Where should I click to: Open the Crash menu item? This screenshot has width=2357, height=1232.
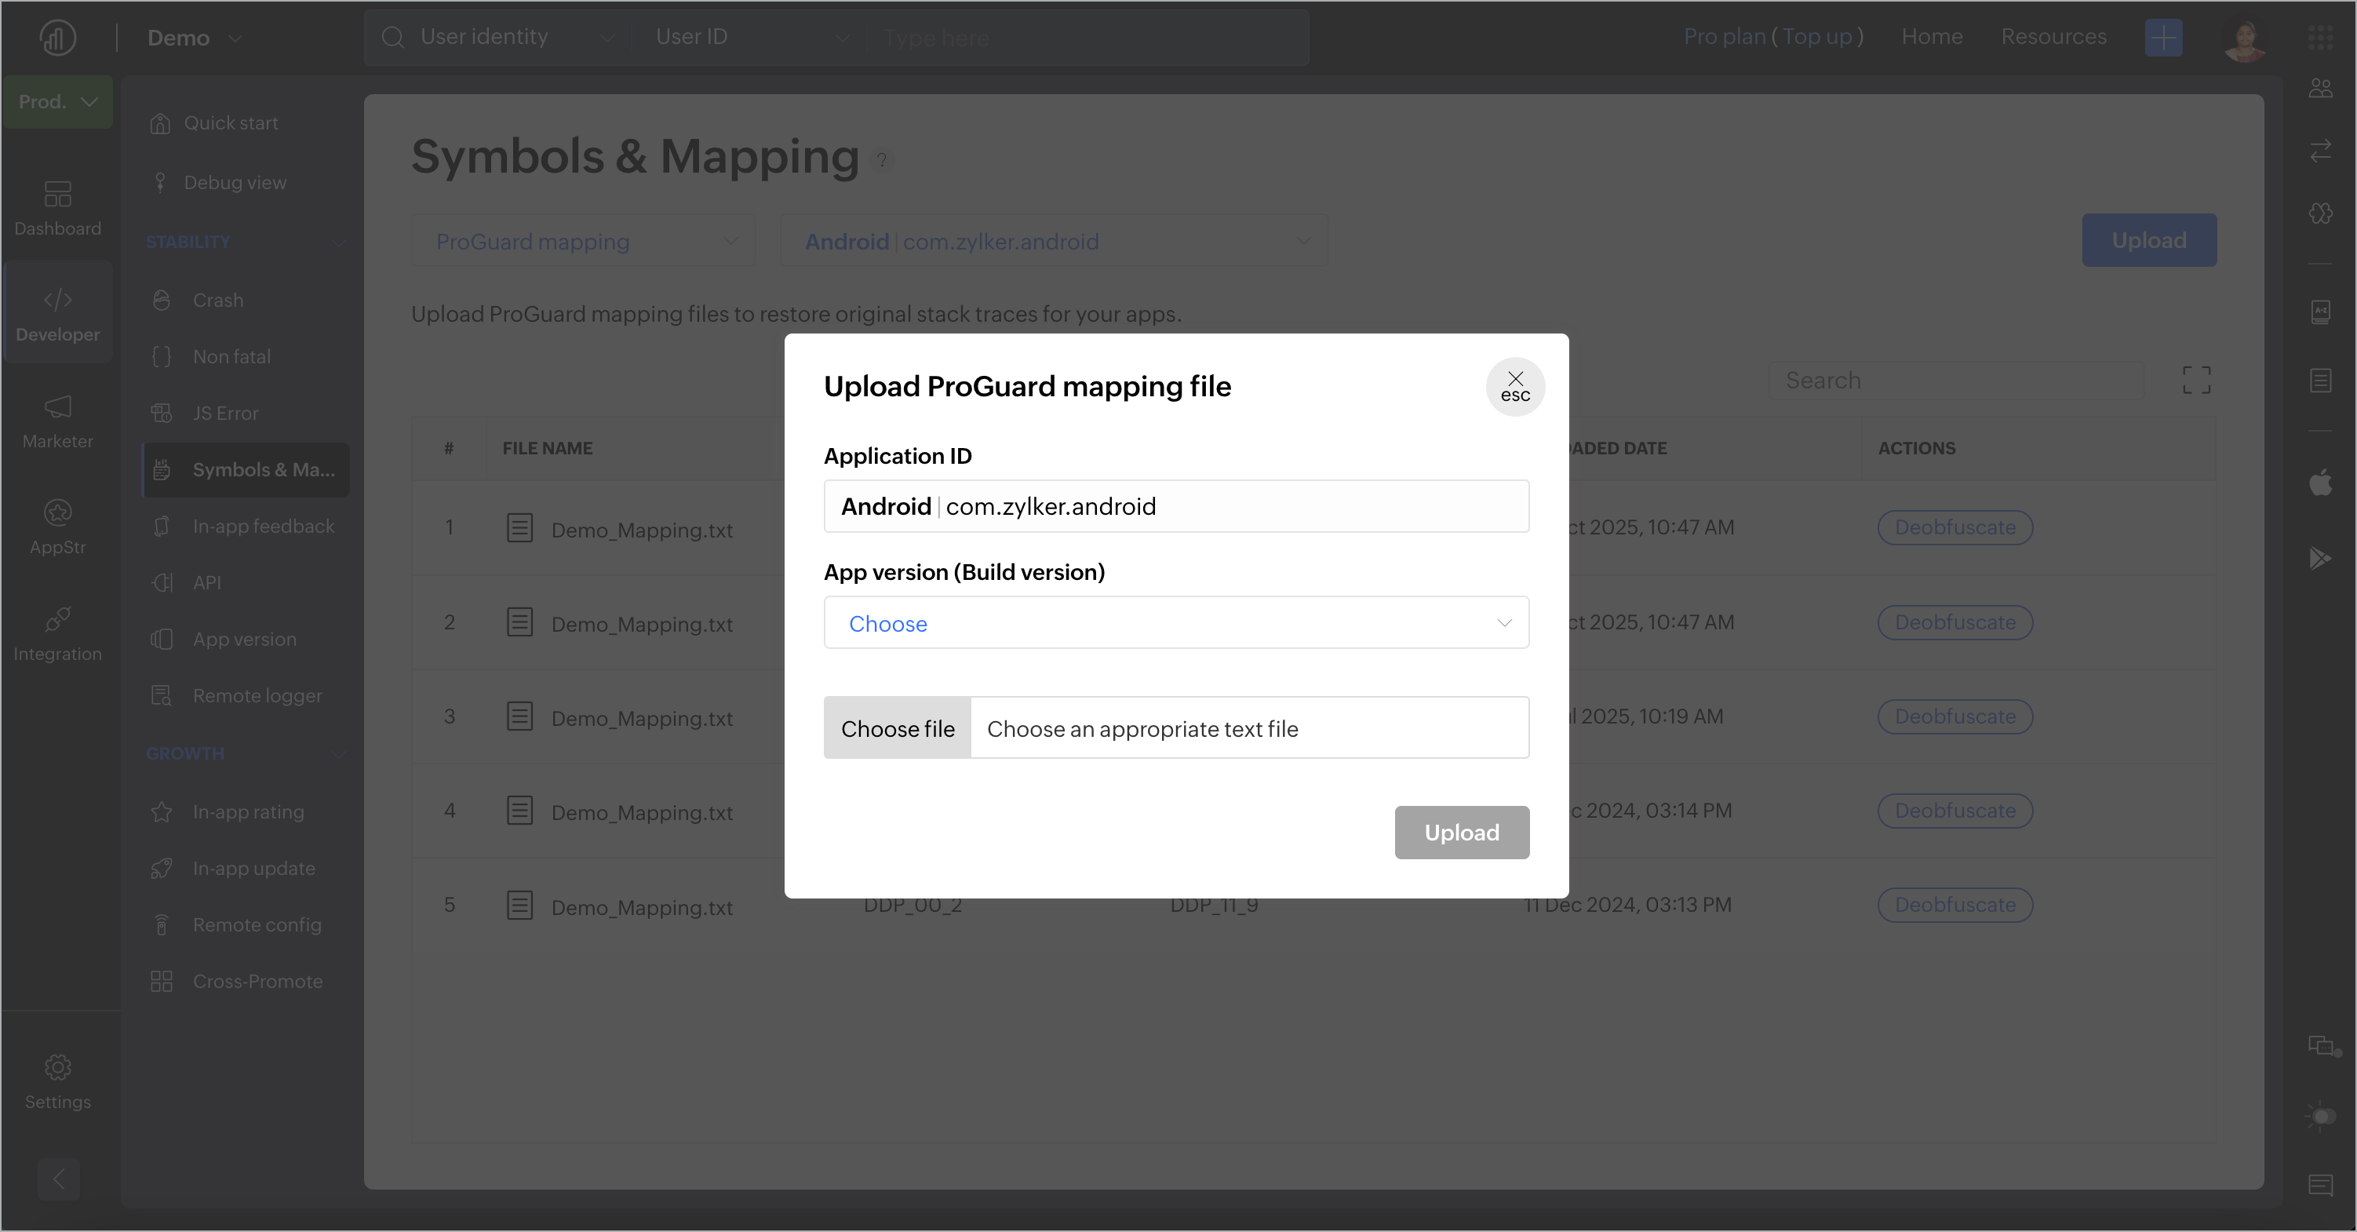[x=218, y=301]
